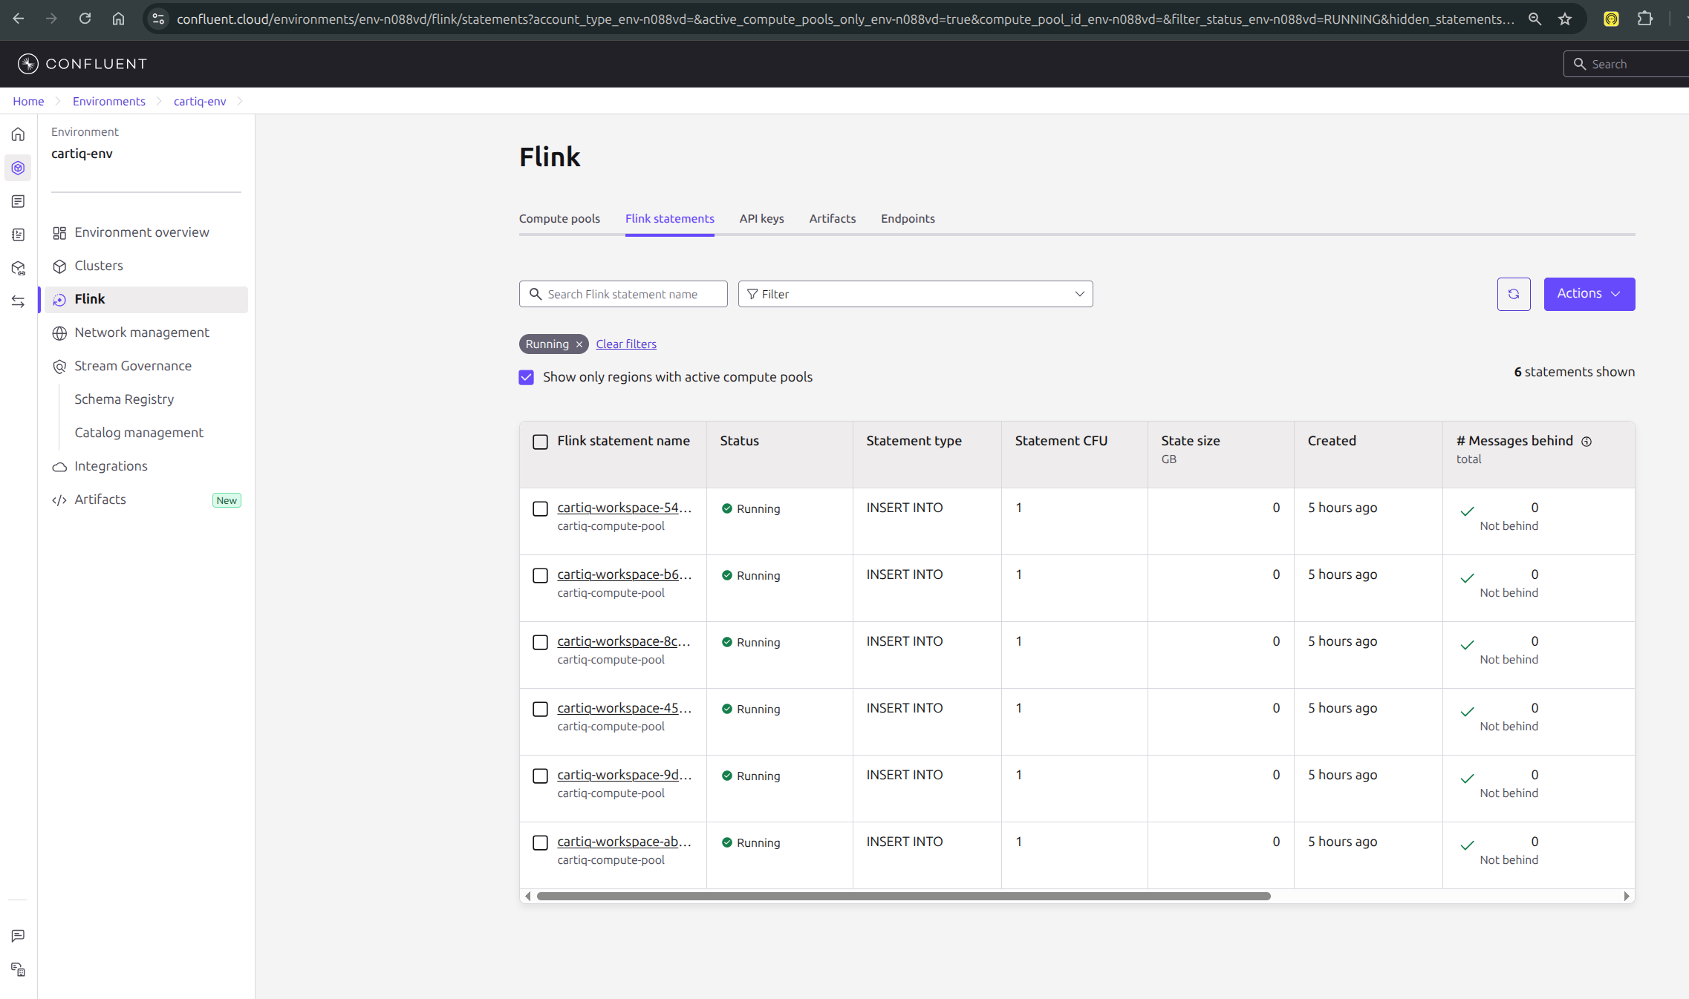Open the Filter dropdown
The height and width of the screenshot is (999, 1689).
coord(915,294)
